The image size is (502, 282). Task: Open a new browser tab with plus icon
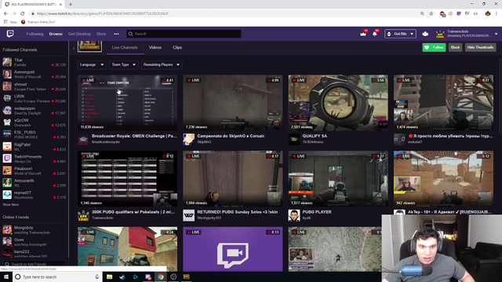pos(71,5)
